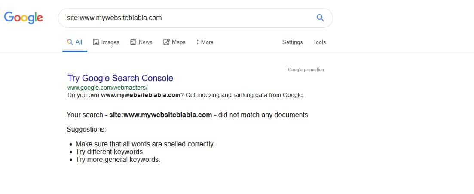Screen dimensions: 474x194
Task: Switch to the Images tab
Action: pyautogui.click(x=110, y=42)
